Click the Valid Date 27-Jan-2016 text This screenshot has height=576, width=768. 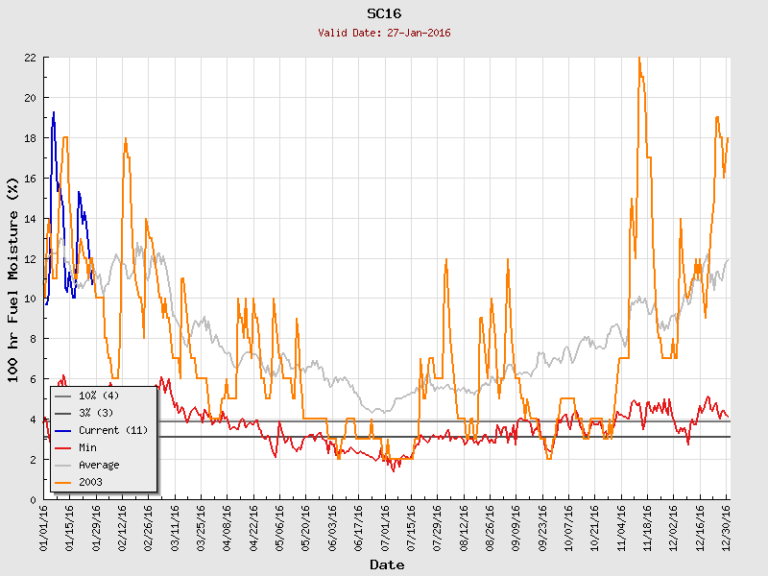tap(384, 33)
